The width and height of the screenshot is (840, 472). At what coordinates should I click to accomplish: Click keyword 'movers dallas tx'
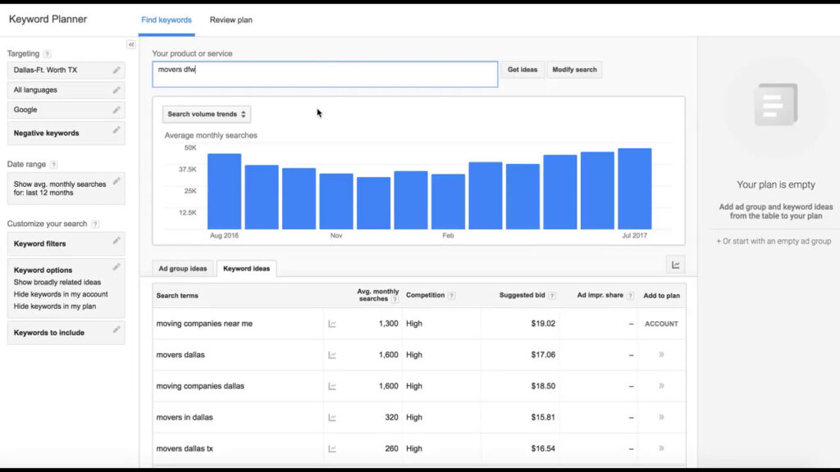(185, 448)
